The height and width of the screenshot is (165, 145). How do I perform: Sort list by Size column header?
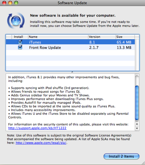125,37
